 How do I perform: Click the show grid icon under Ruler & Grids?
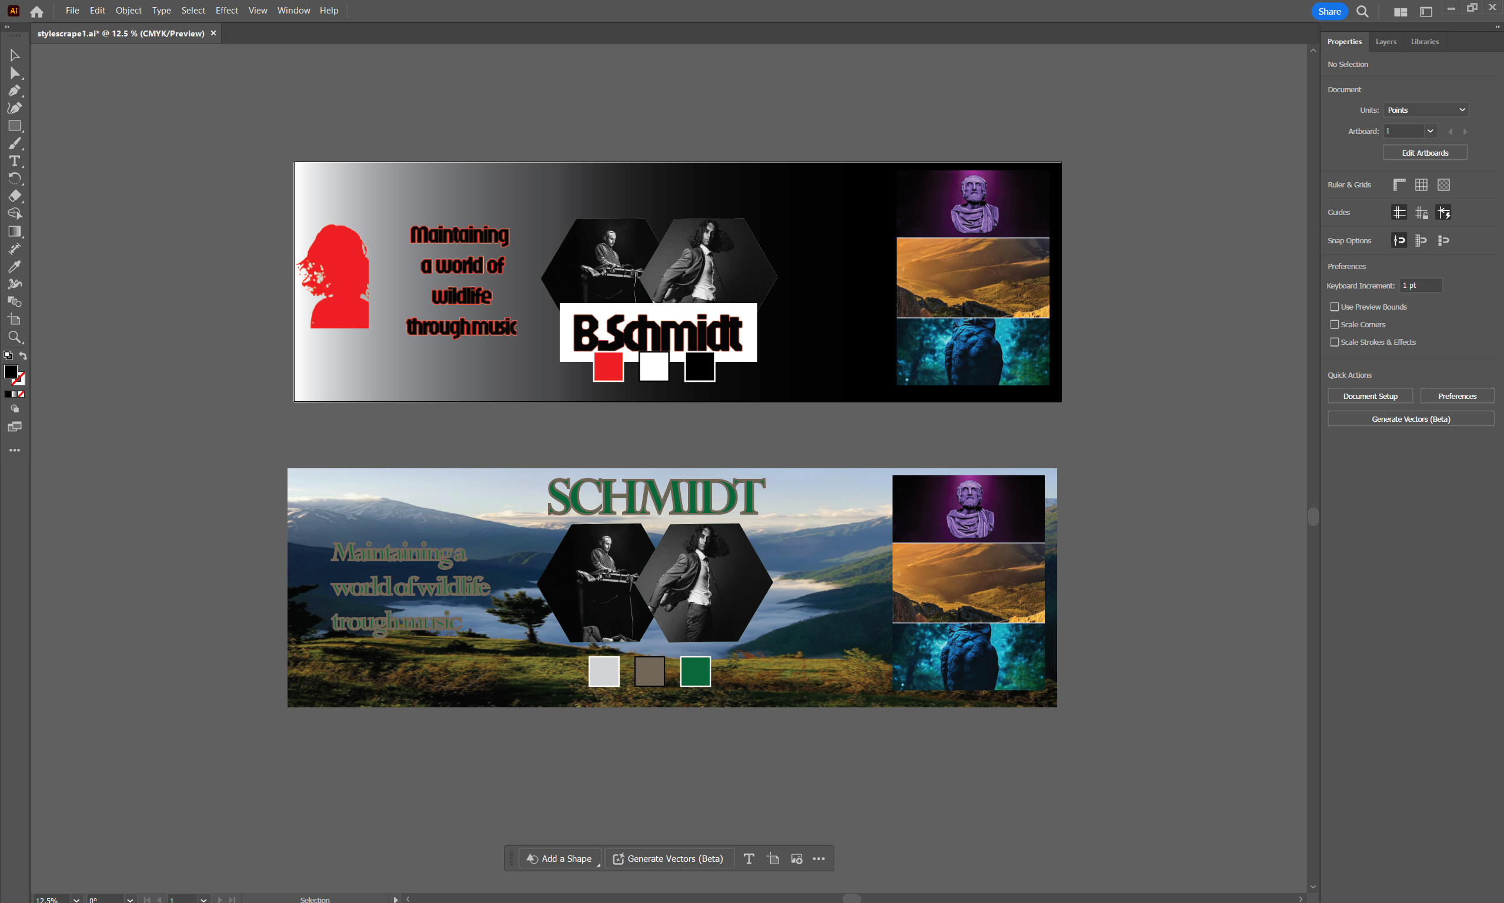(x=1422, y=184)
